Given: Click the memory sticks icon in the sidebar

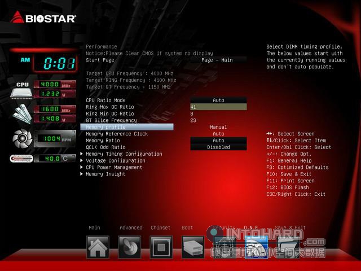Looking at the screenshot, I should pos(22,114).
